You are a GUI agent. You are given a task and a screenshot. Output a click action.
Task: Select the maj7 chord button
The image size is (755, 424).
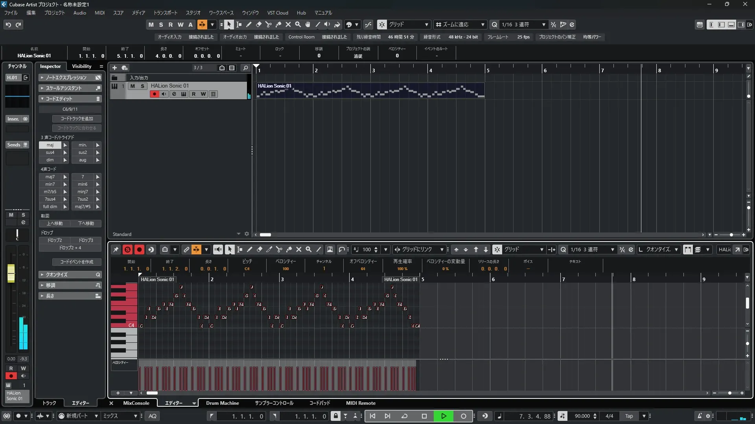click(50, 177)
